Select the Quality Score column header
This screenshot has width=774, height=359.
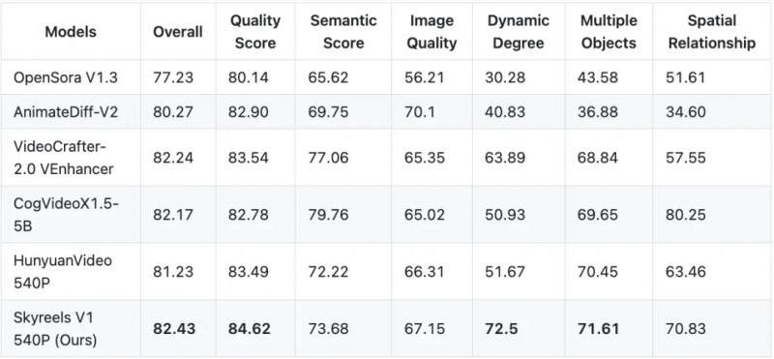(254, 32)
